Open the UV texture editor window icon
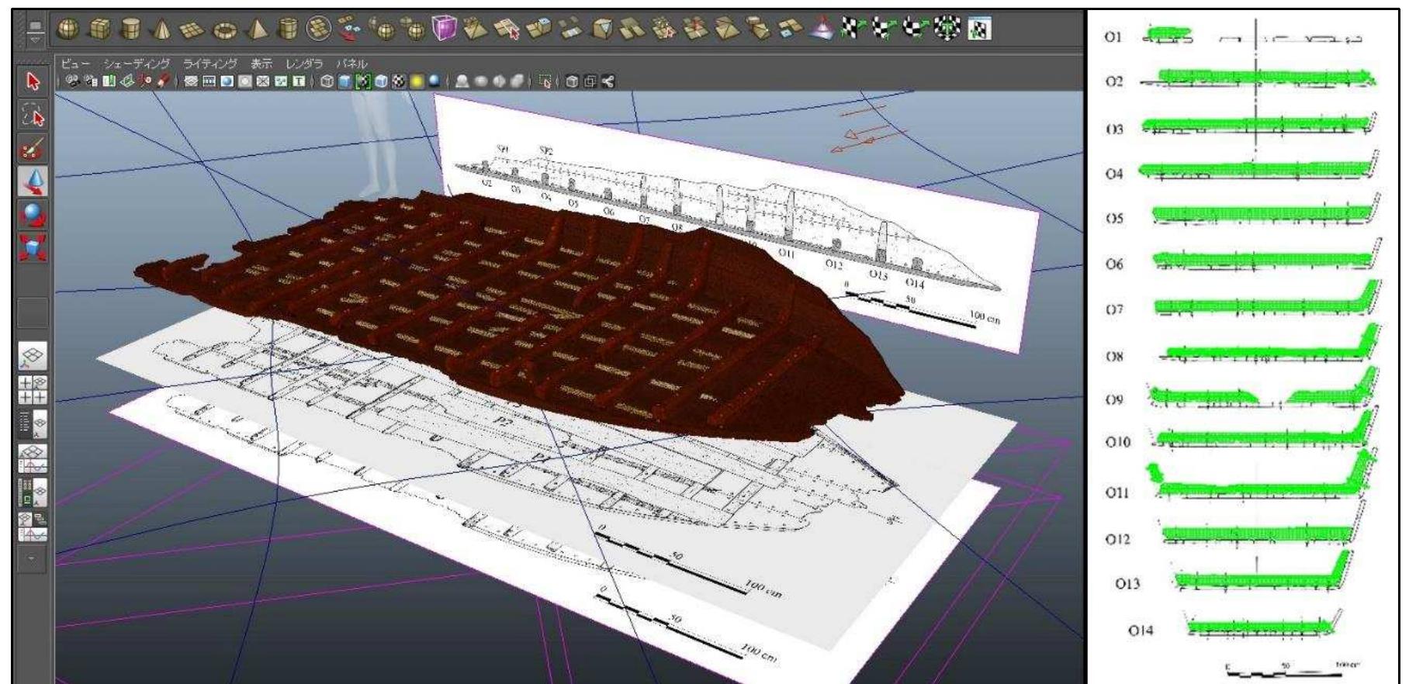 tap(979, 29)
